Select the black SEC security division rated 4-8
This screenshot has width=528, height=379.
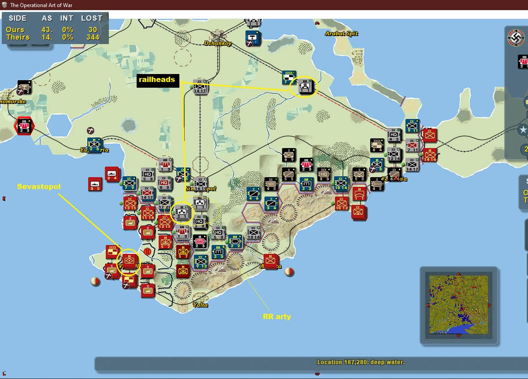pos(271,184)
